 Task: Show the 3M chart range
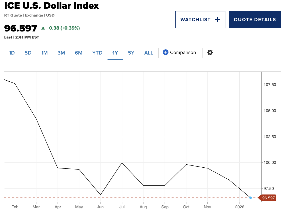pos(61,53)
